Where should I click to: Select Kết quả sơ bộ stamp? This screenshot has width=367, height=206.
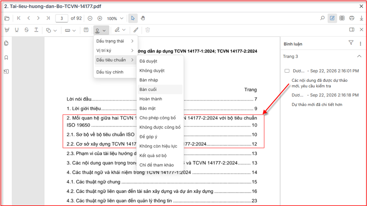[x=160, y=155]
